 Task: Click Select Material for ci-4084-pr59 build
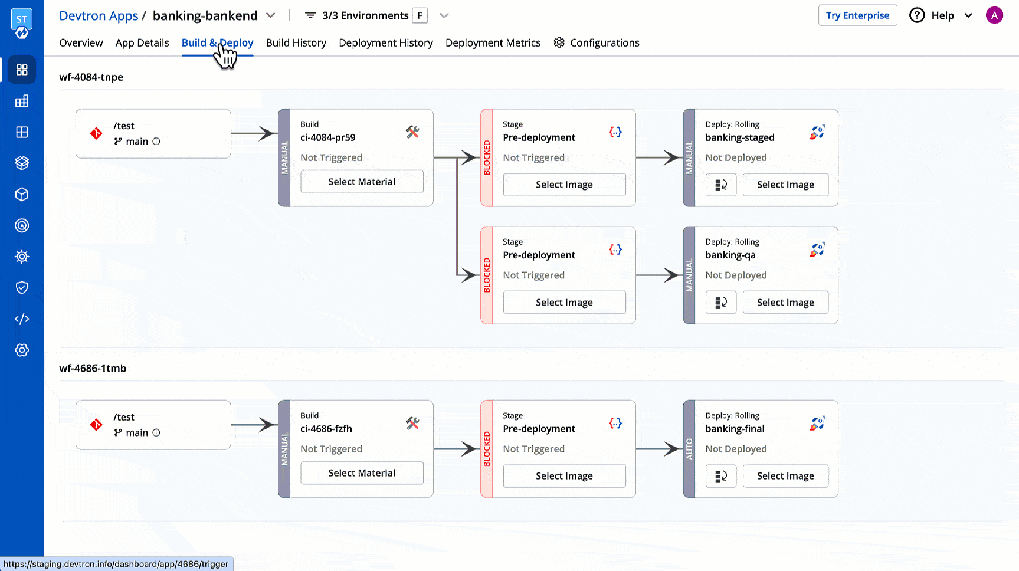(362, 182)
